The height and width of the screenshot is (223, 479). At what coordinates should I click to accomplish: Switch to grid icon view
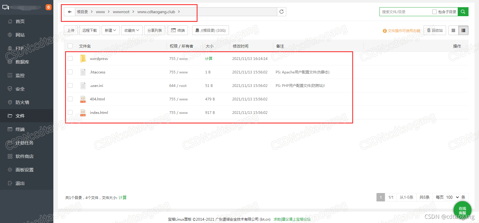point(453,30)
